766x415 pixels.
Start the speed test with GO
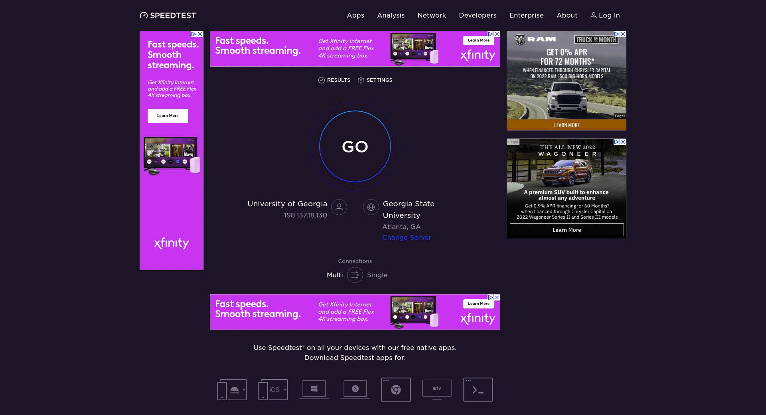click(355, 146)
